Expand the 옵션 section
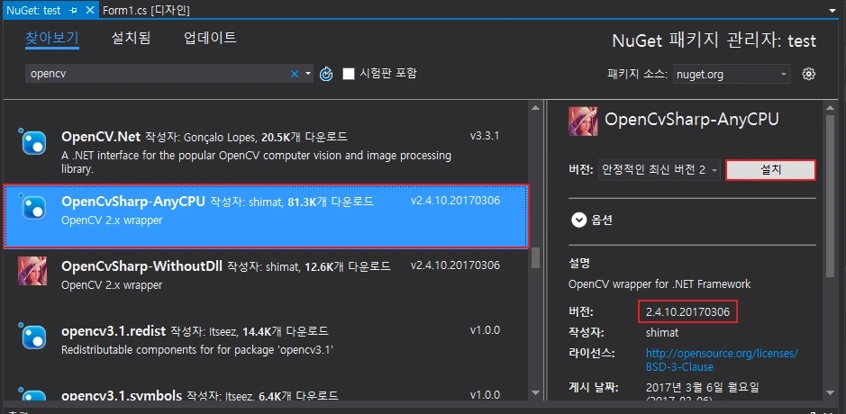 pyautogui.click(x=578, y=219)
